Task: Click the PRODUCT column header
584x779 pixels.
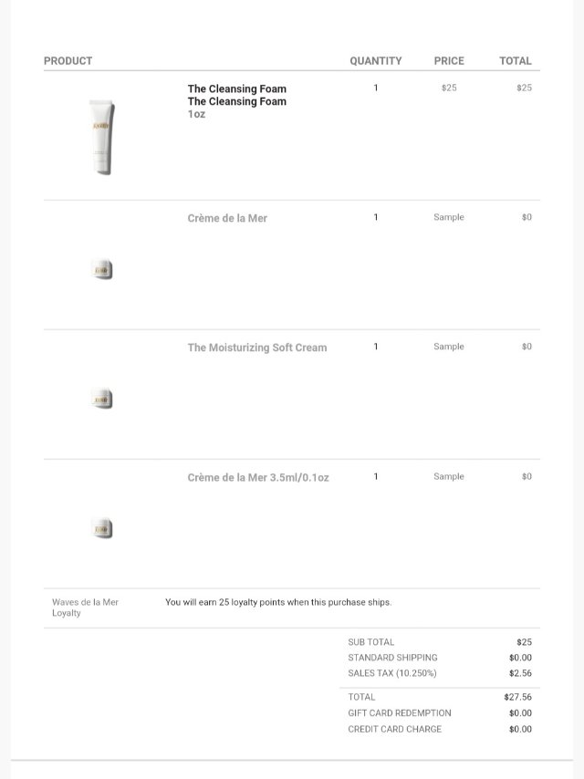Action: click(68, 61)
